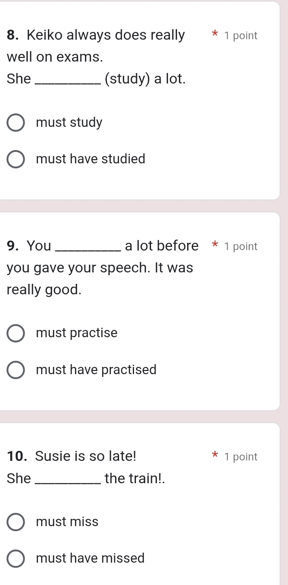The height and width of the screenshot is (585, 288).
Task: Click the 'must study' answer label text
Action: tap(69, 123)
